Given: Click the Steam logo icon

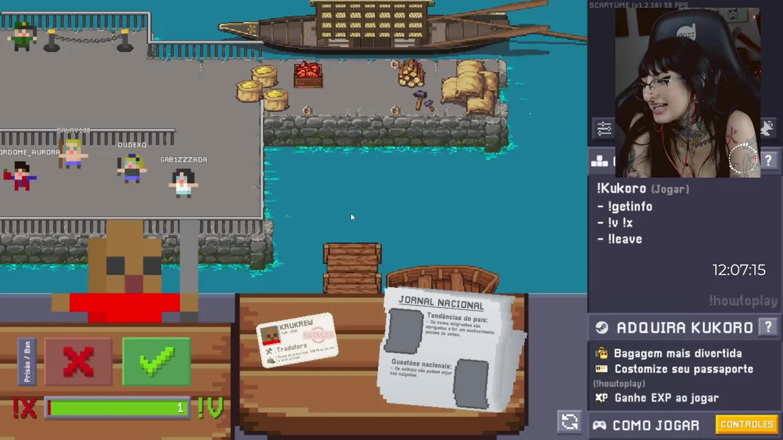Looking at the screenshot, I should pos(601,328).
